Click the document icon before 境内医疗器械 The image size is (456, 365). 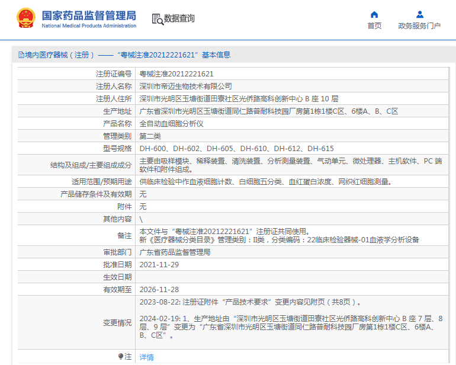(21, 55)
